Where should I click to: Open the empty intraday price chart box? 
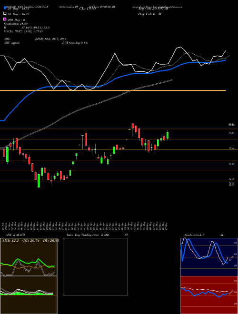coord(95,266)
